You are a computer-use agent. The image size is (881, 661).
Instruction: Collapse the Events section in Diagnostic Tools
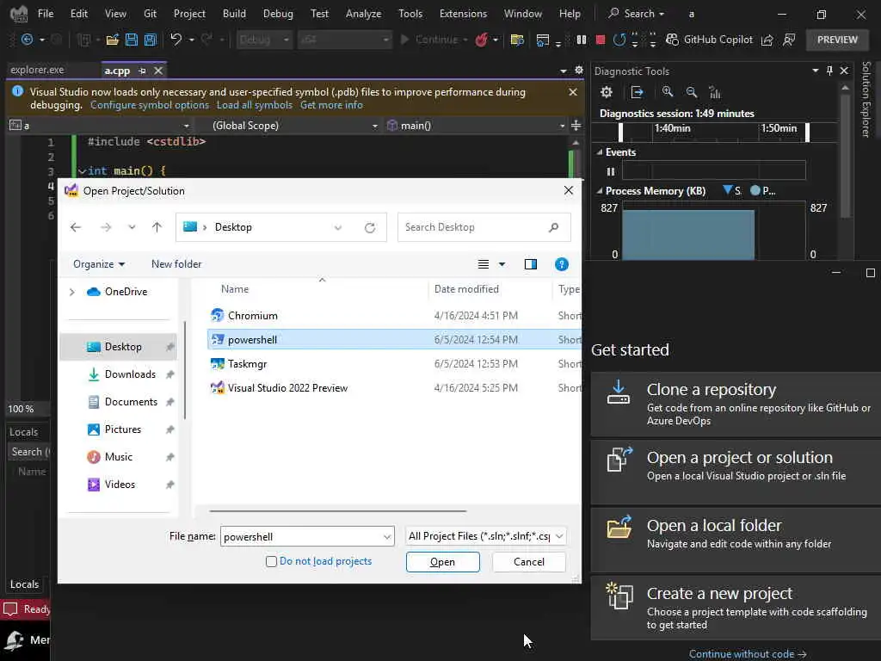[600, 152]
